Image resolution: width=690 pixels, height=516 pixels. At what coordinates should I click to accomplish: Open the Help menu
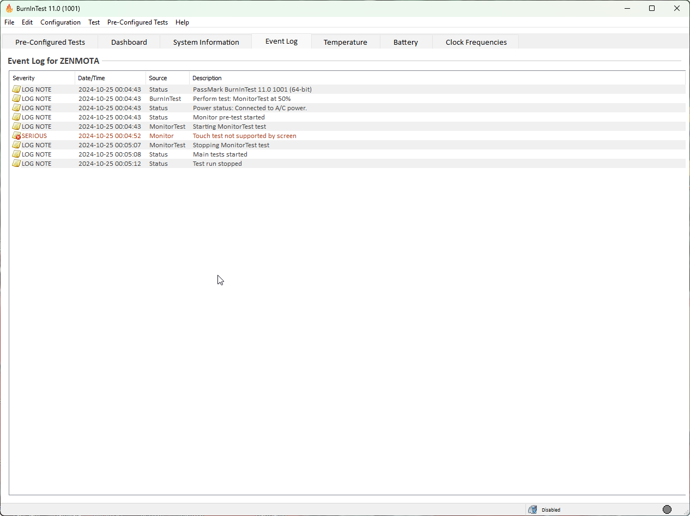pos(182,22)
